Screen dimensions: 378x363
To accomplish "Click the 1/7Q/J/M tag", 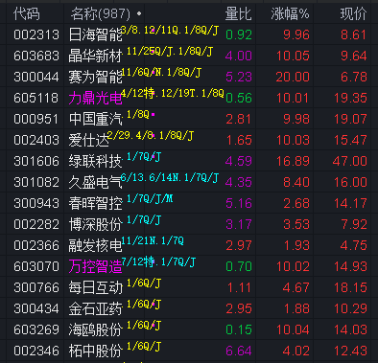I will (150, 199).
